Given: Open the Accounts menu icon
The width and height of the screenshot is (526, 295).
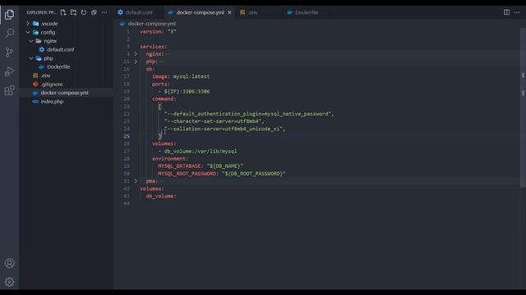Looking at the screenshot, I should 9,263.
